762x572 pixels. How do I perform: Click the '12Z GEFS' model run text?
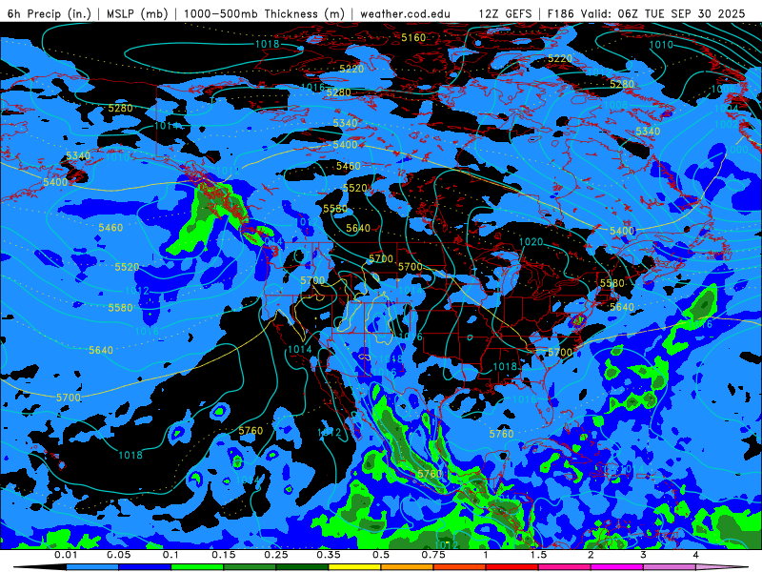pos(505,13)
